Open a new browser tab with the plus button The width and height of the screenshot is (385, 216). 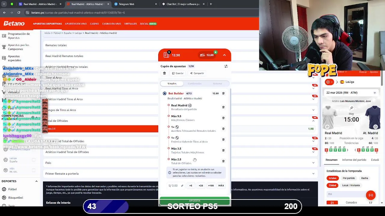coord(211,4)
